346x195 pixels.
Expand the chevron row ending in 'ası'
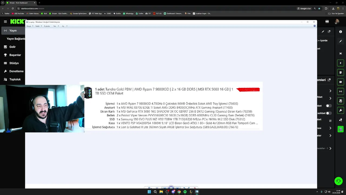[x=330, y=128]
